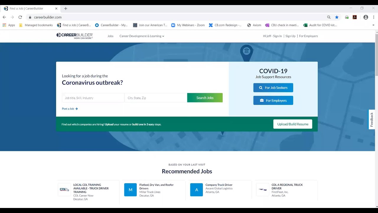Reload the page with the refresh icon

point(20,17)
